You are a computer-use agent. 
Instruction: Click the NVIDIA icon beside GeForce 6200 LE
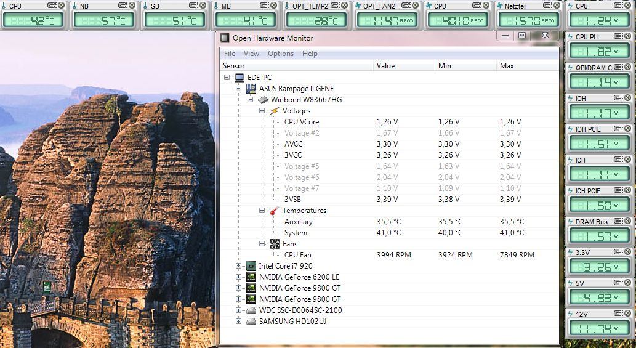251,277
